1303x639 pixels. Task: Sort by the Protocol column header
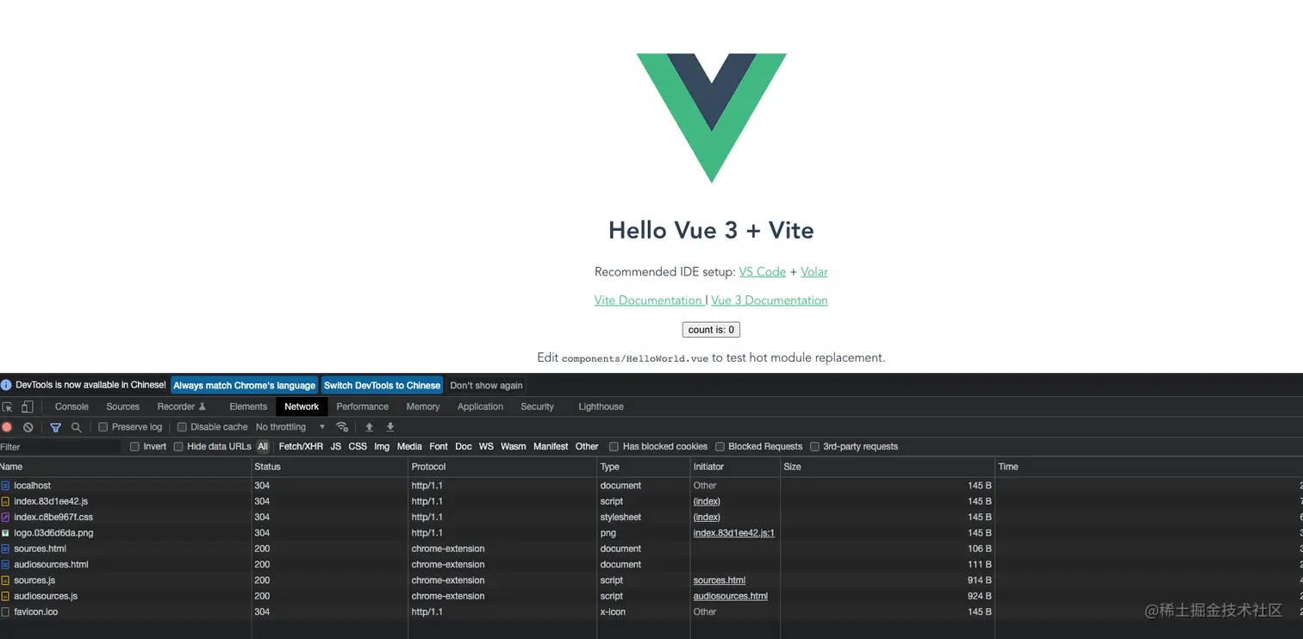pyautogui.click(x=503, y=467)
